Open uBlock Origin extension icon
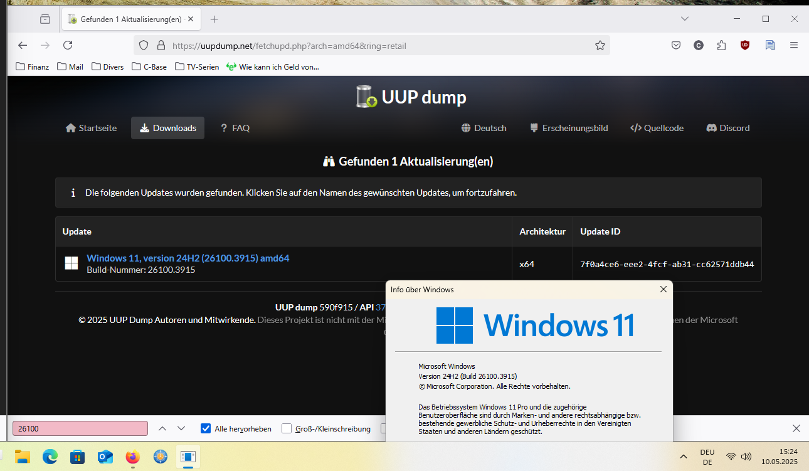Screen dimensions: 809x471 (744, 45)
